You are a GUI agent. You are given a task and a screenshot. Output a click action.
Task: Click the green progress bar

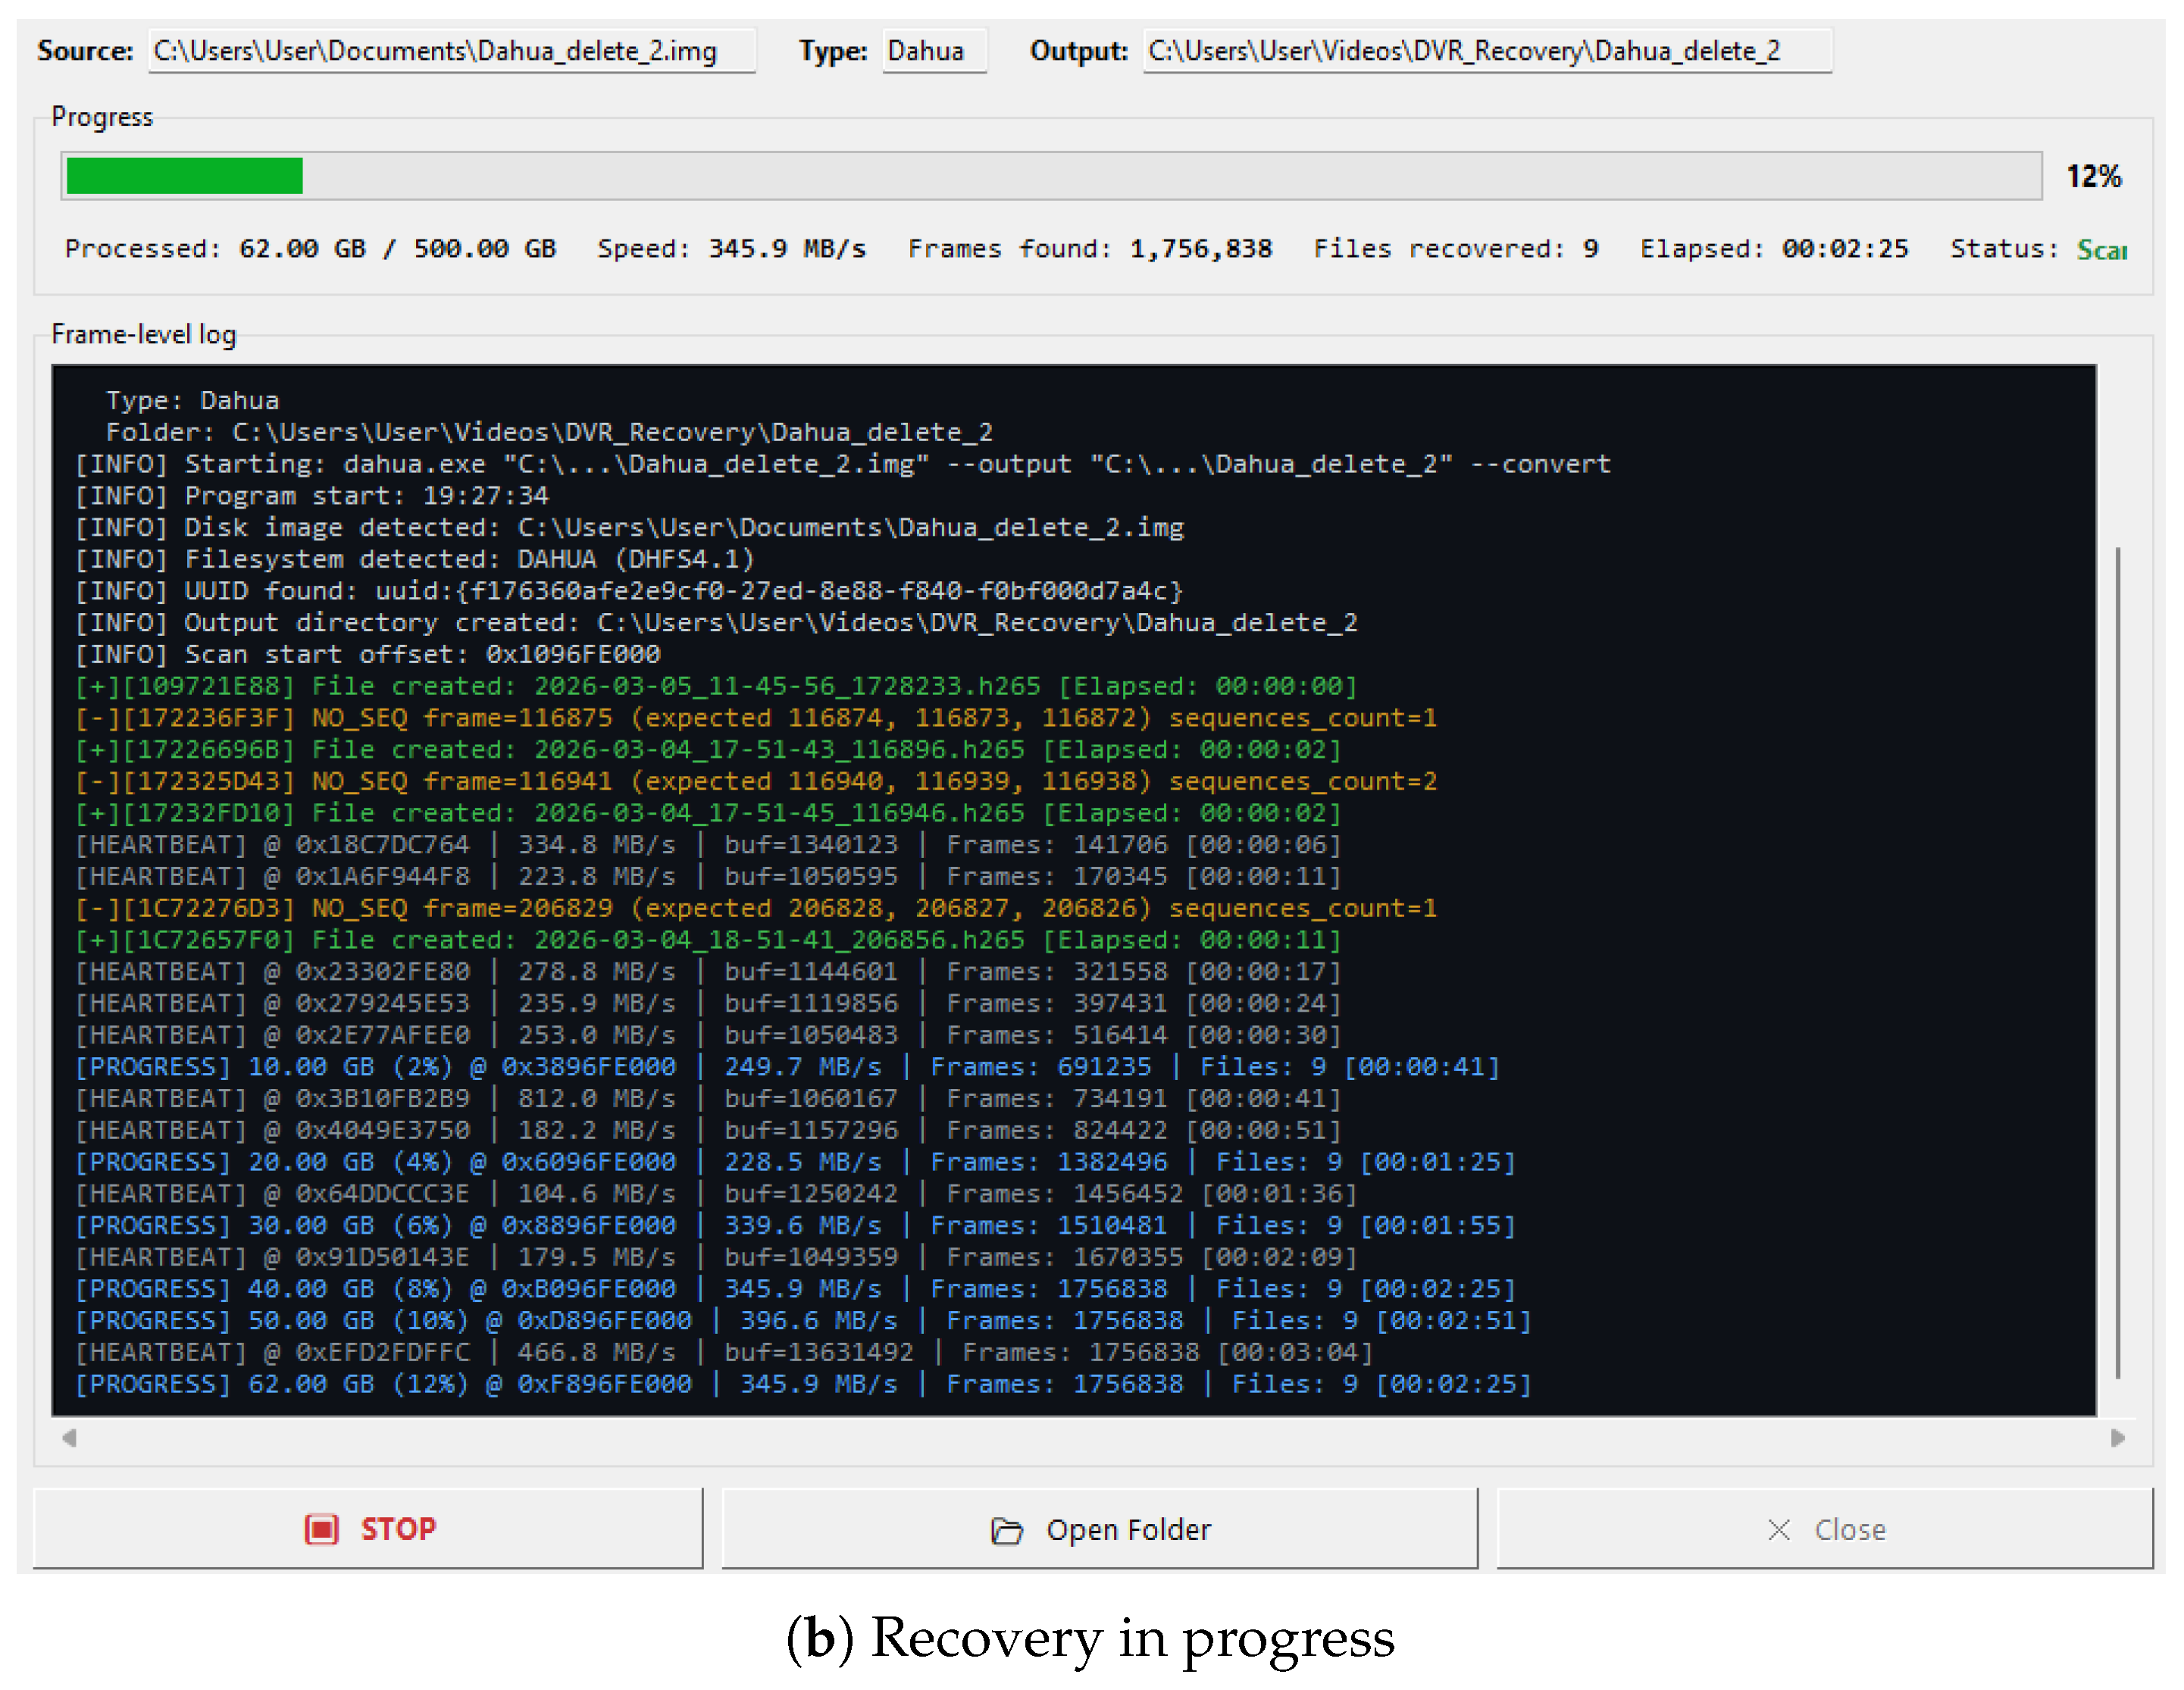point(184,176)
